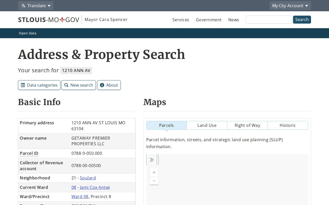Click the parcel ID value 0788-9-050.000
The image size is (329, 205).
tap(87, 153)
